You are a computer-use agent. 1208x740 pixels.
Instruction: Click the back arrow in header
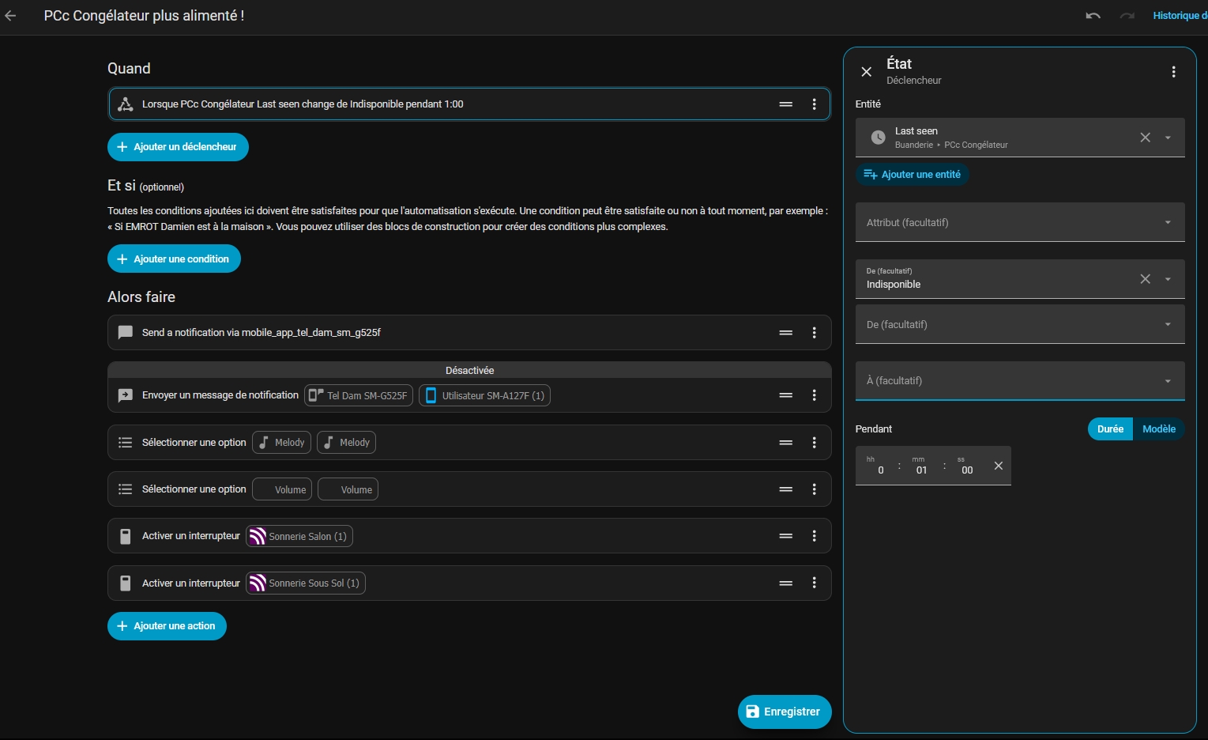coord(10,16)
